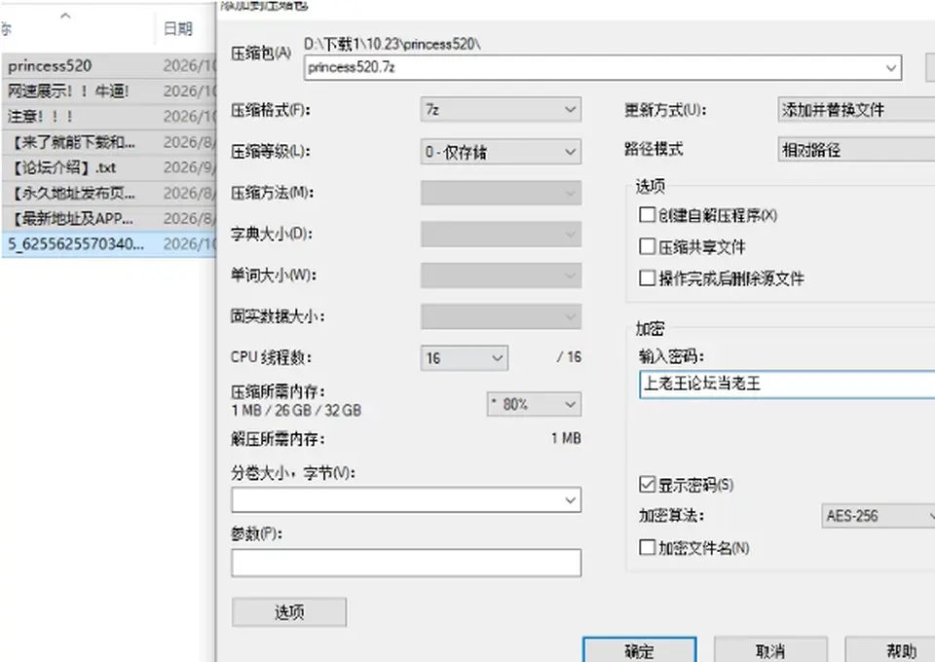Select the 【永久地址发布页... file
This screenshot has width=935, height=662.
coord(108,194)
